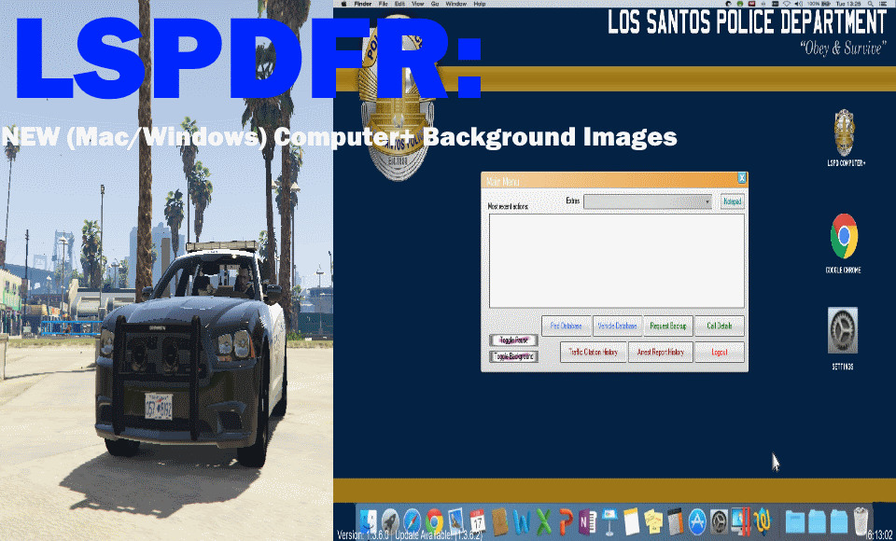The image size is (896, 541).
Task: Click the Toggle Background button
Action: coord(513,356)
